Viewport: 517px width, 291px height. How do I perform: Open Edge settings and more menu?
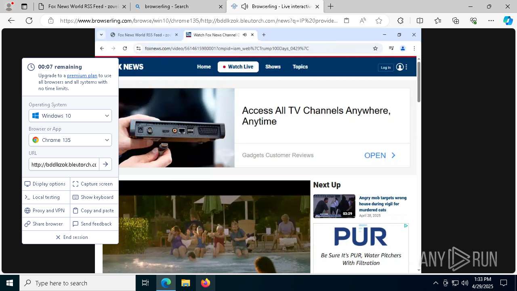pos(491,21)
